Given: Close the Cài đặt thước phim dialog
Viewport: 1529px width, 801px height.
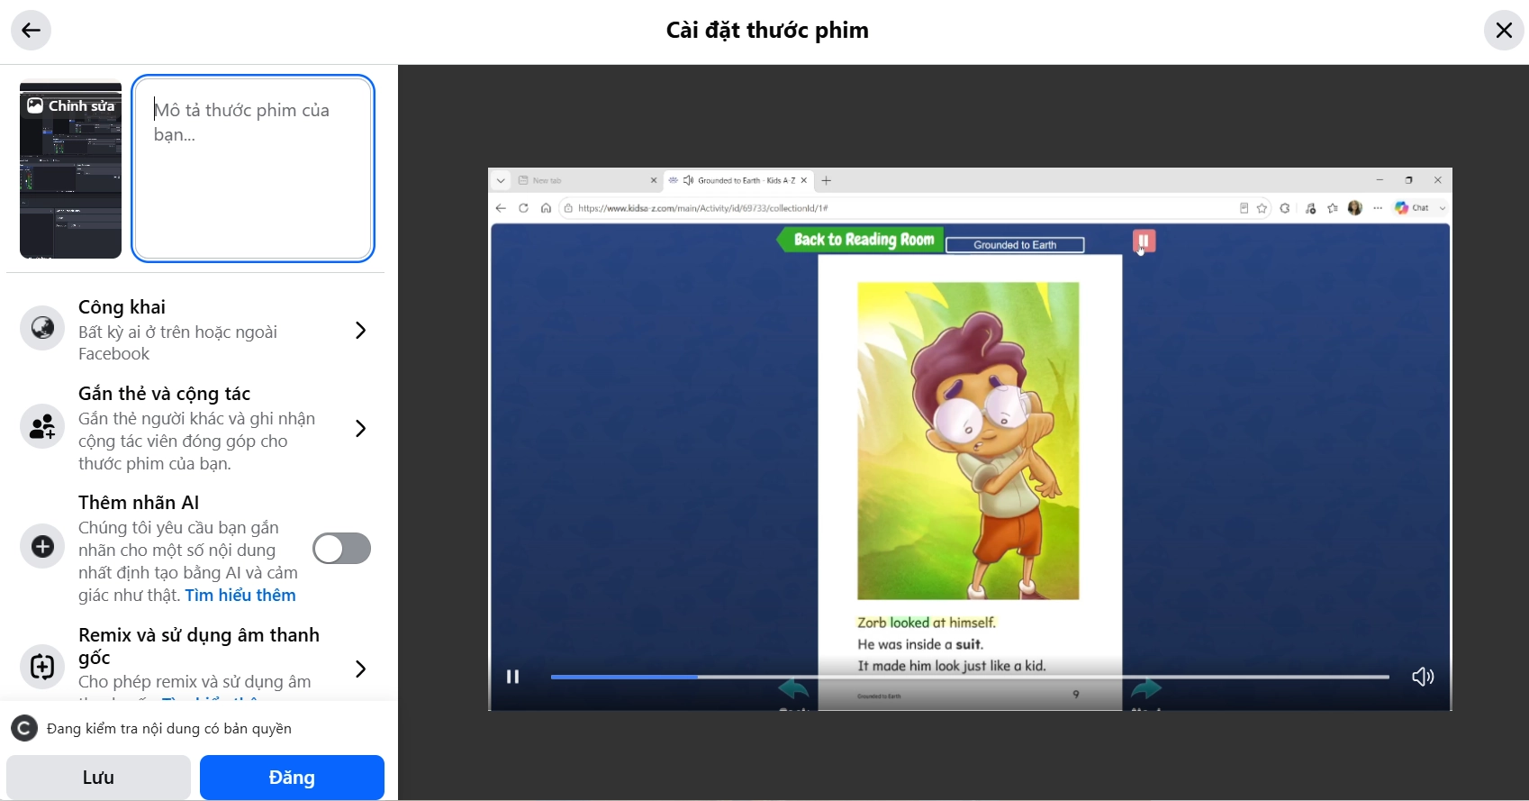Looking at the screenshot, I should [1504, 31].
